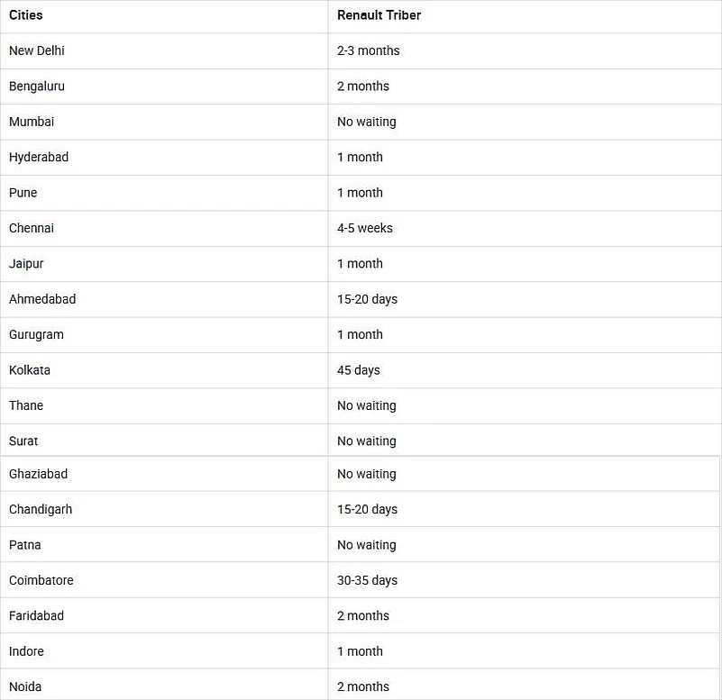Click the Hyderabad city name

(x=39, y=157)
